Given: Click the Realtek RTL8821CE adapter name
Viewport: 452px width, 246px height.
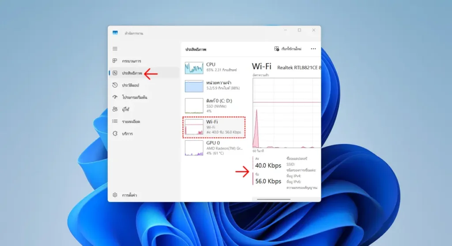Looking at the screenshot, I should [x=299, y=67].
